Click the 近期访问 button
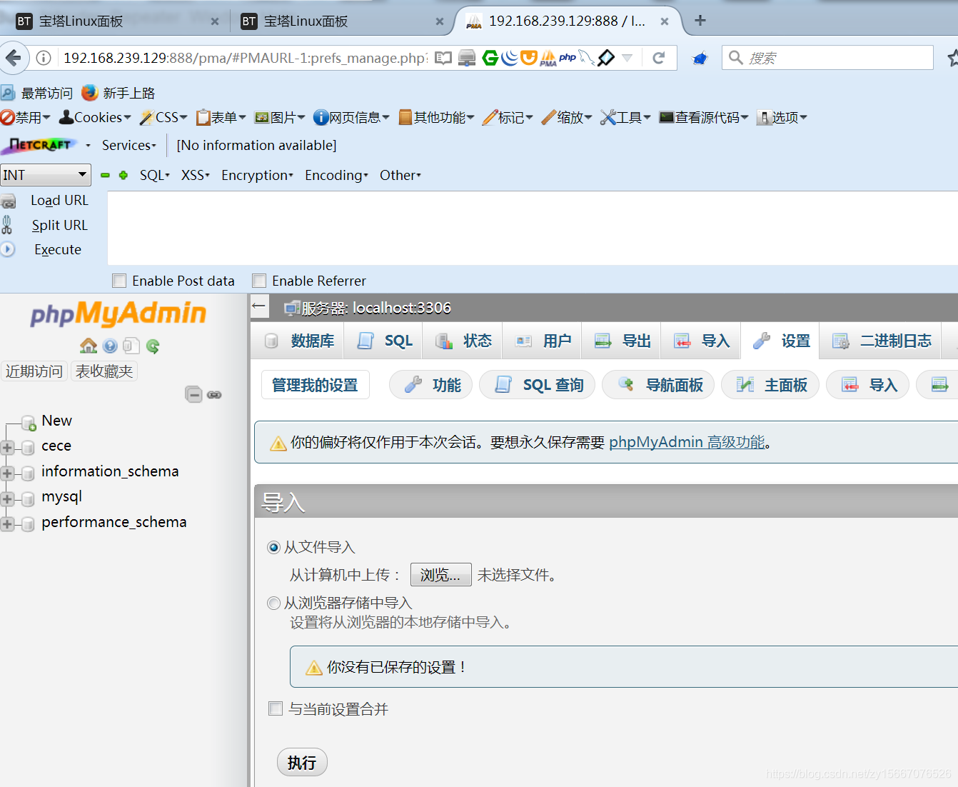 pos(34,371)
